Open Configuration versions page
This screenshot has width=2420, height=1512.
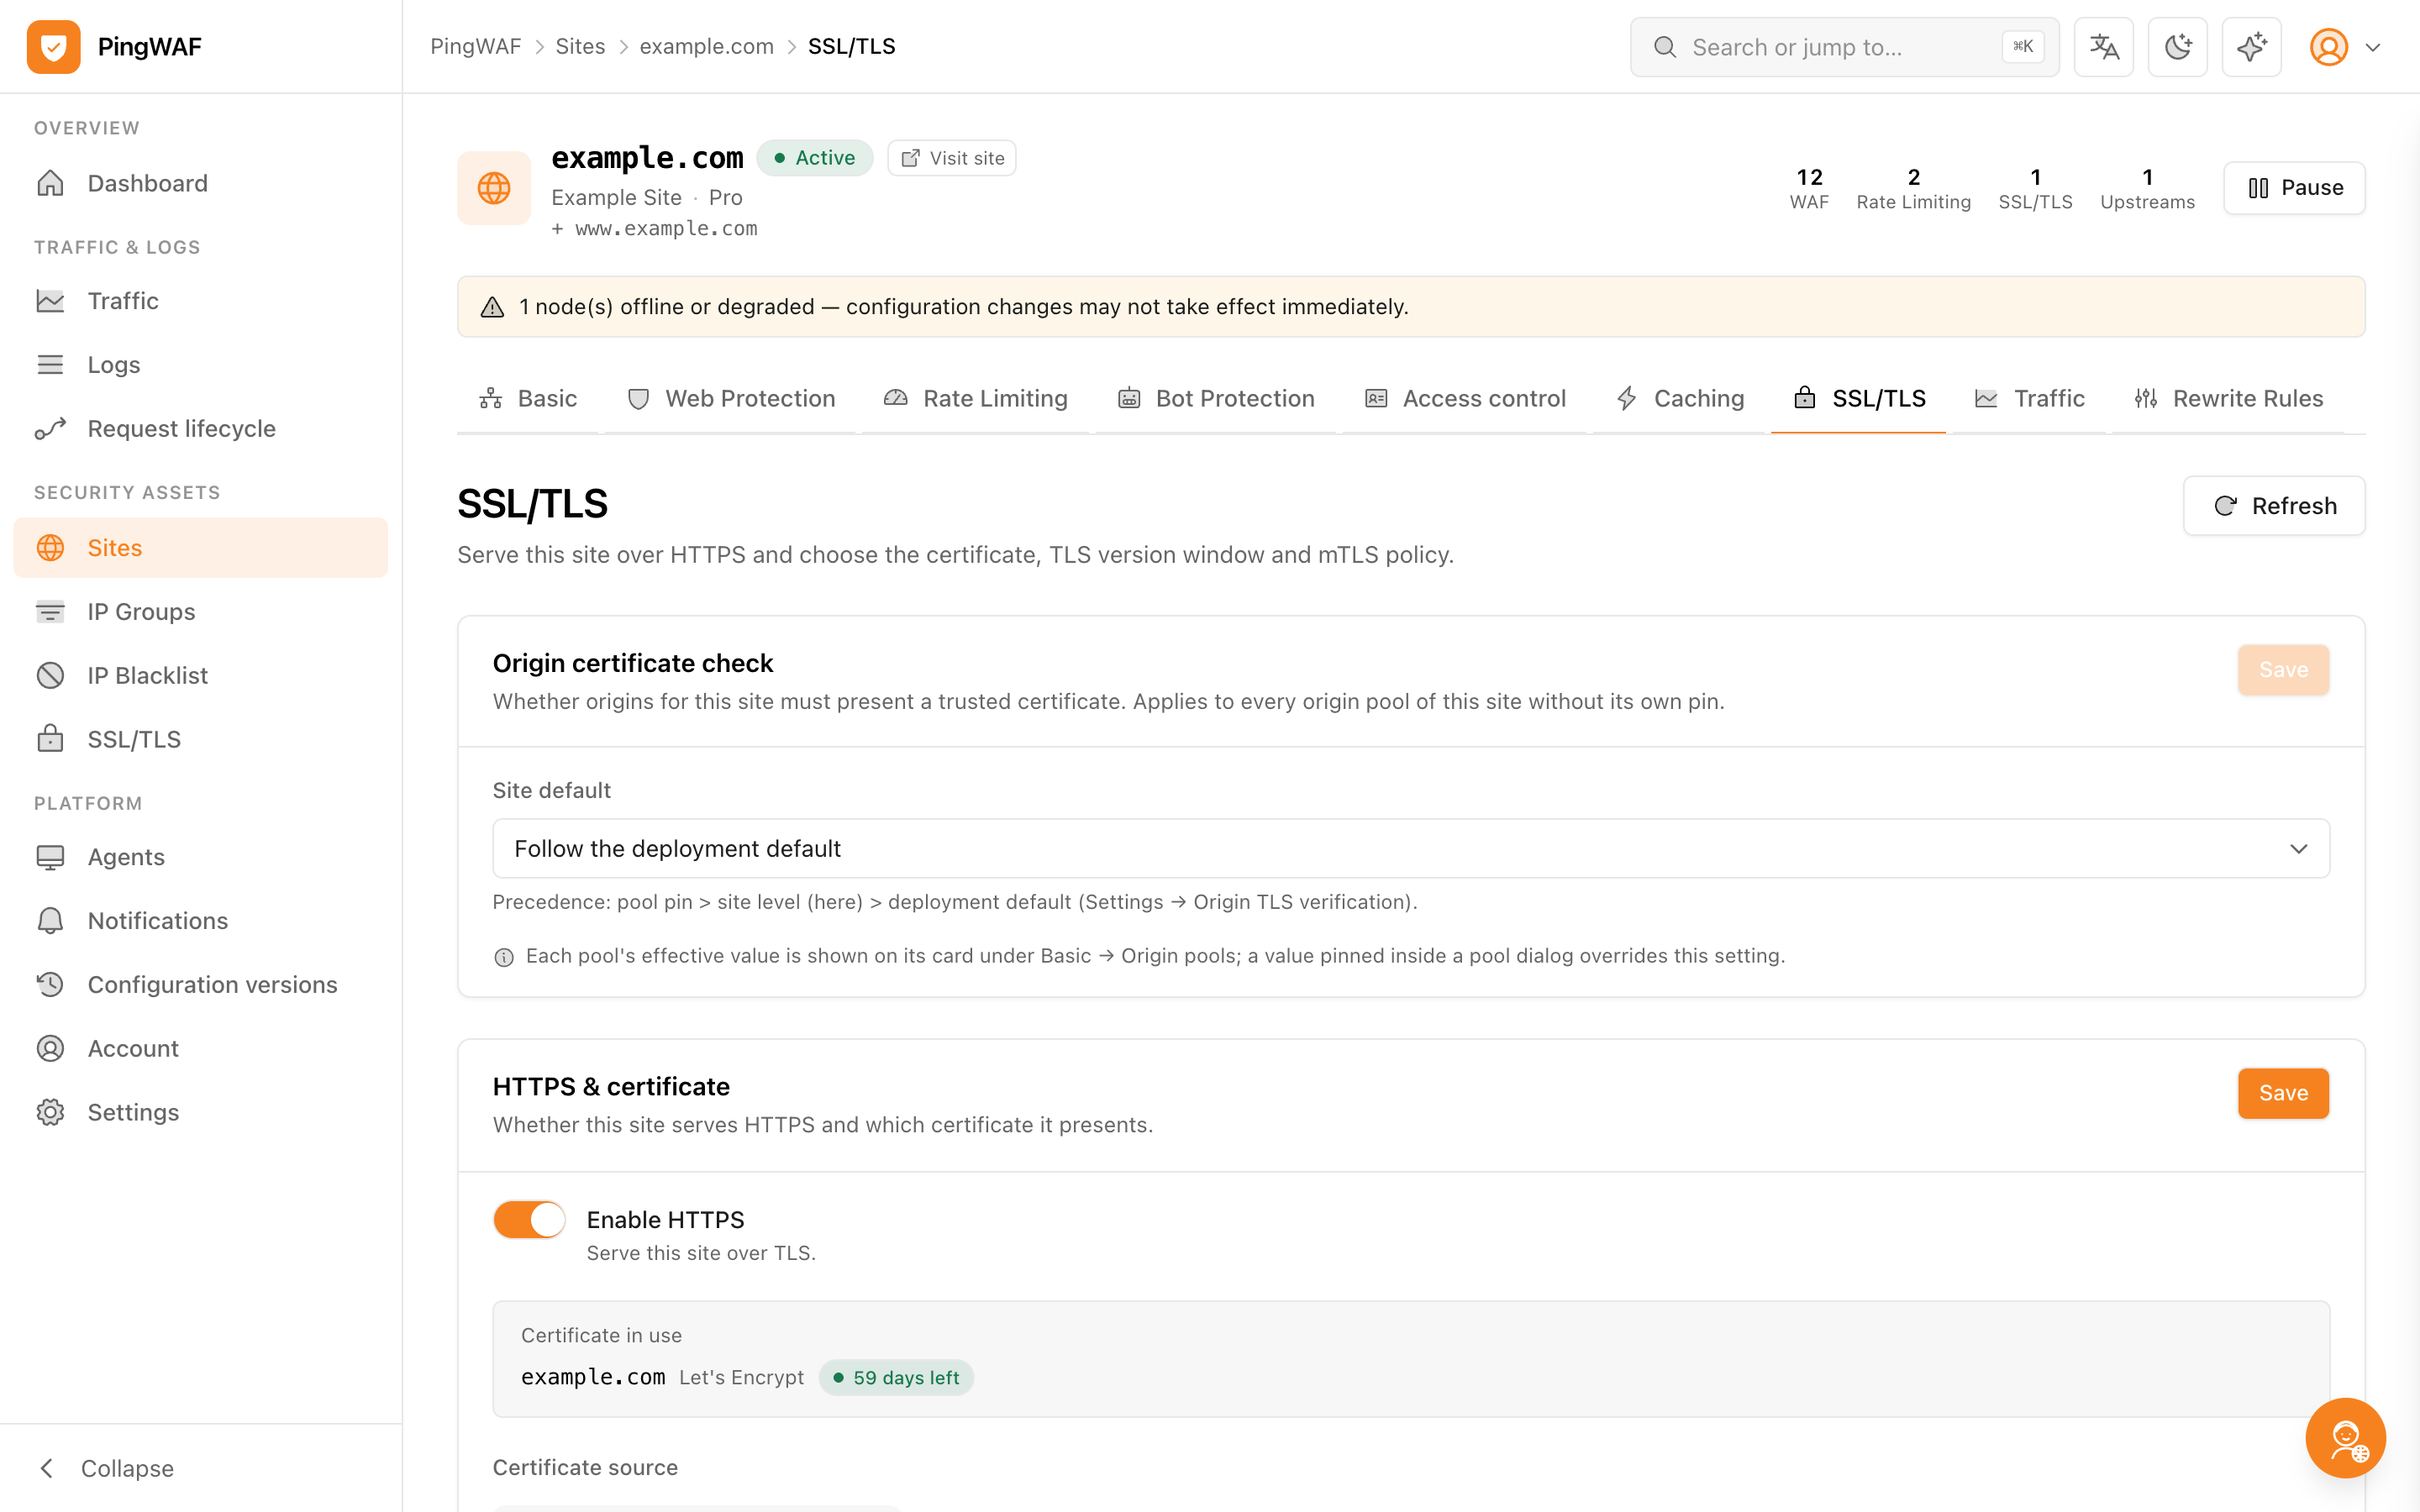200,984
